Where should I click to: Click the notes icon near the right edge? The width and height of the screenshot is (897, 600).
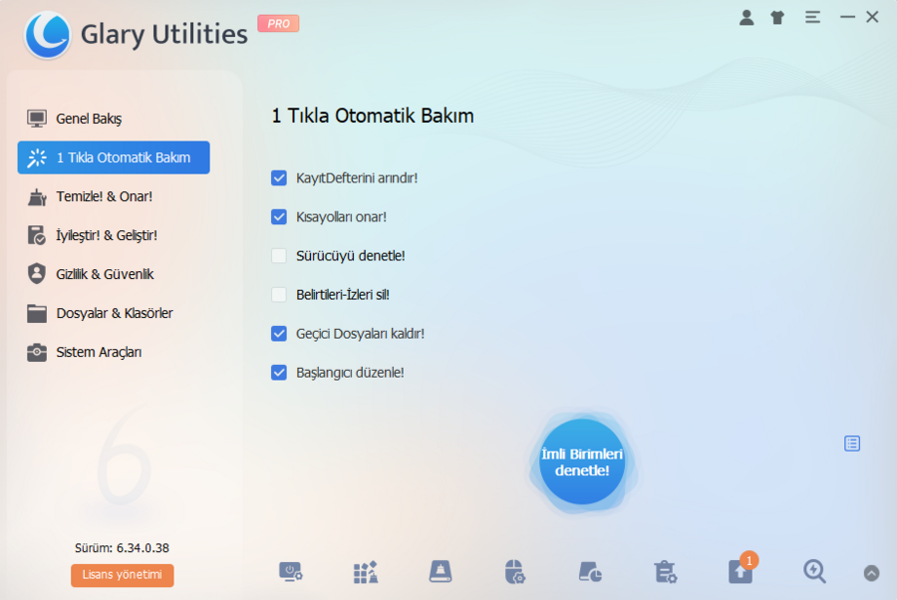(851, 444)
